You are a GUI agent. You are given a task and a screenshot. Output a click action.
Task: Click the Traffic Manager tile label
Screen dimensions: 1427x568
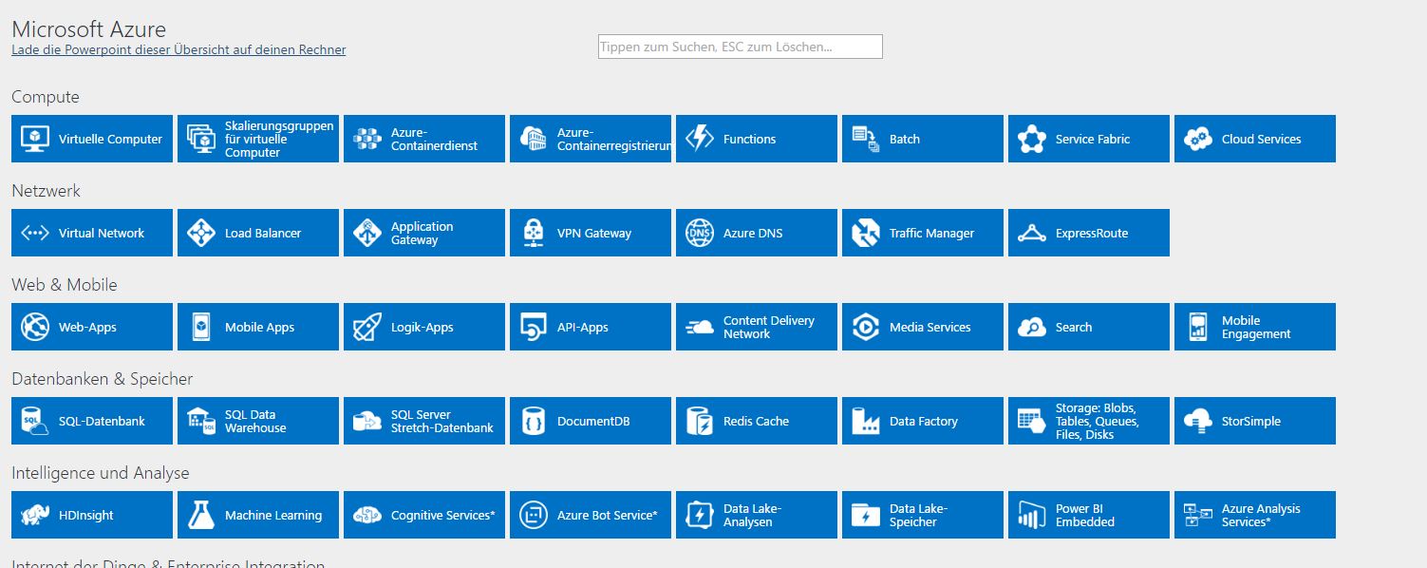click(931, 233)
